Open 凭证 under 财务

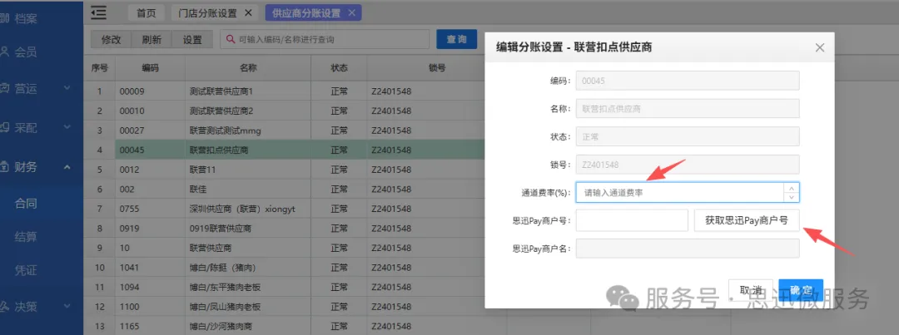pyautogui.click(x=26, y=270)
